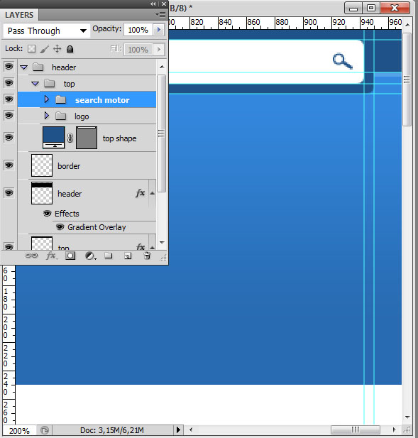Click document horizontal scroll right arrow
This screenshot has height=438, width=418.
[394, 429]
